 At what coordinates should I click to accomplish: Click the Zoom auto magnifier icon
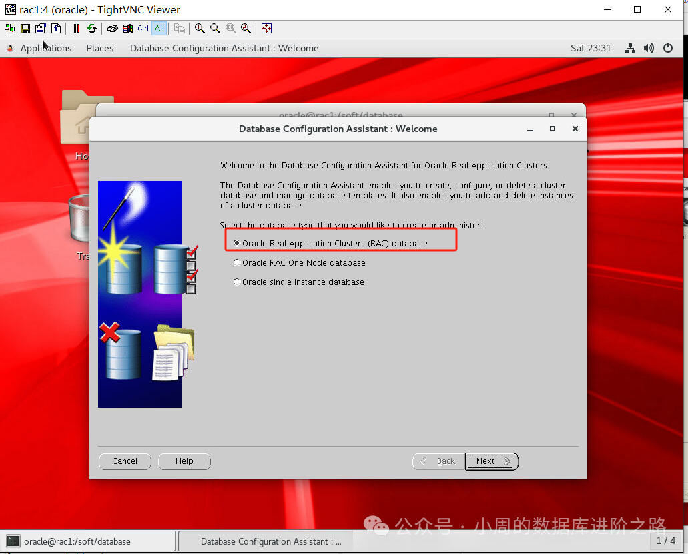(246, 29)
